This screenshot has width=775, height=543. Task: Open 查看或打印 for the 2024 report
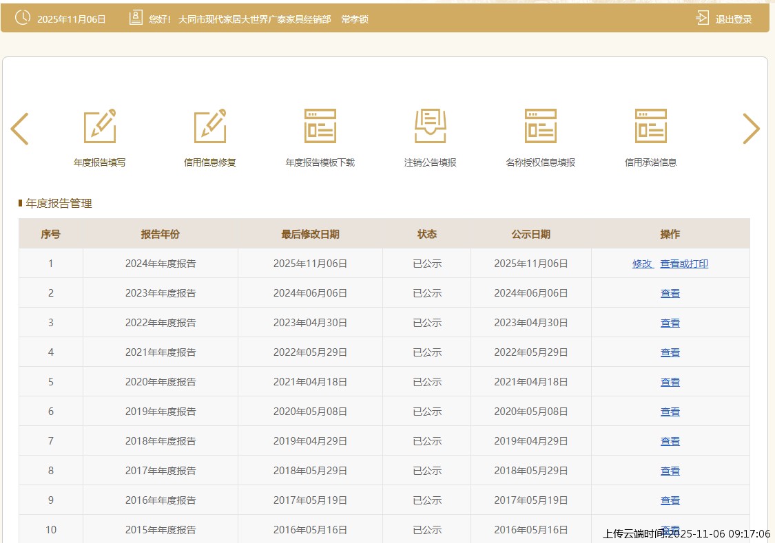click(x=684, y=264)
